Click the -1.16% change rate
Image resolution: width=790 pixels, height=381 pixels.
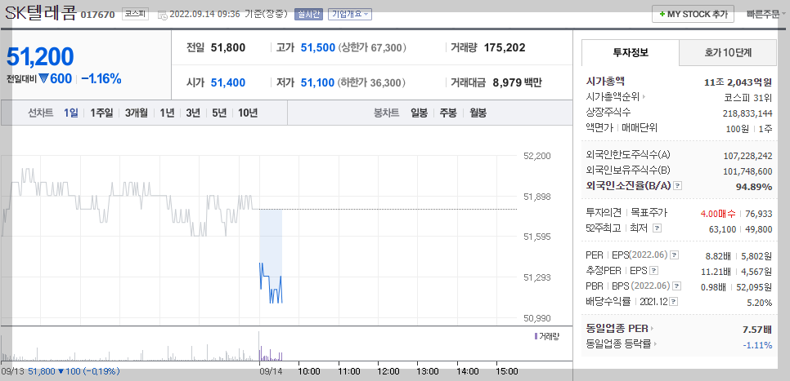click(x=101, y=79)
